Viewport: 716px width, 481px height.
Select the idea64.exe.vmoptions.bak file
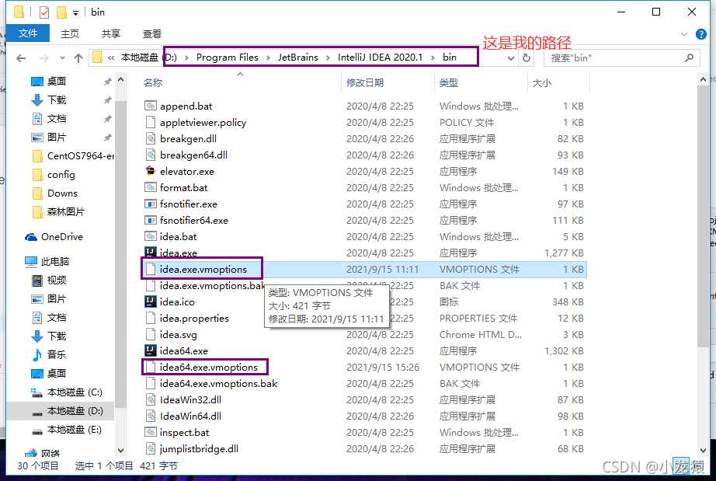click(x=218, y=384)
